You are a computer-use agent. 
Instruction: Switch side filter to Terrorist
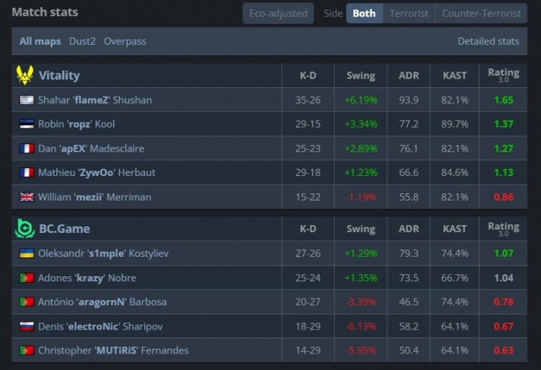[x=408, y=13]
